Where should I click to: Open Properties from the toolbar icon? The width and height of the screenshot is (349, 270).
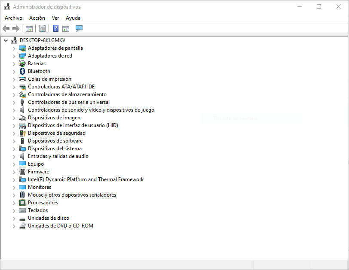pos(42,29)
